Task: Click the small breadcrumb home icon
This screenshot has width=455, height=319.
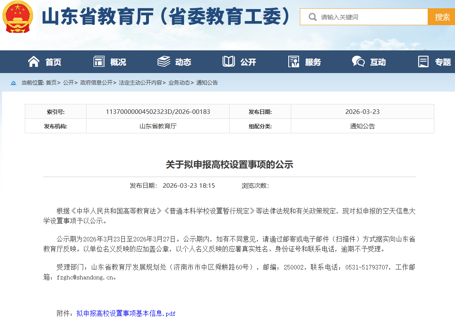Action: coord(14,83)
